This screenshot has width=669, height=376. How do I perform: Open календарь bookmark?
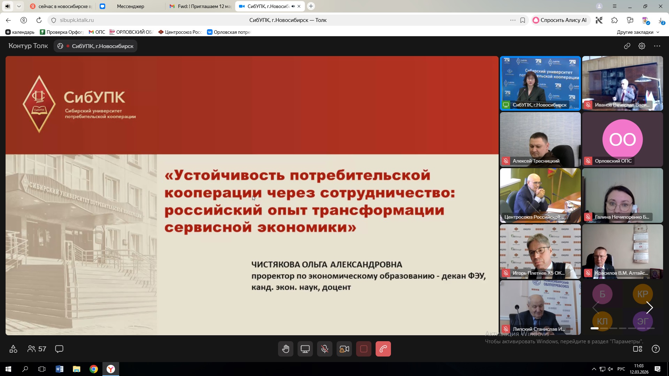(20, 32)
